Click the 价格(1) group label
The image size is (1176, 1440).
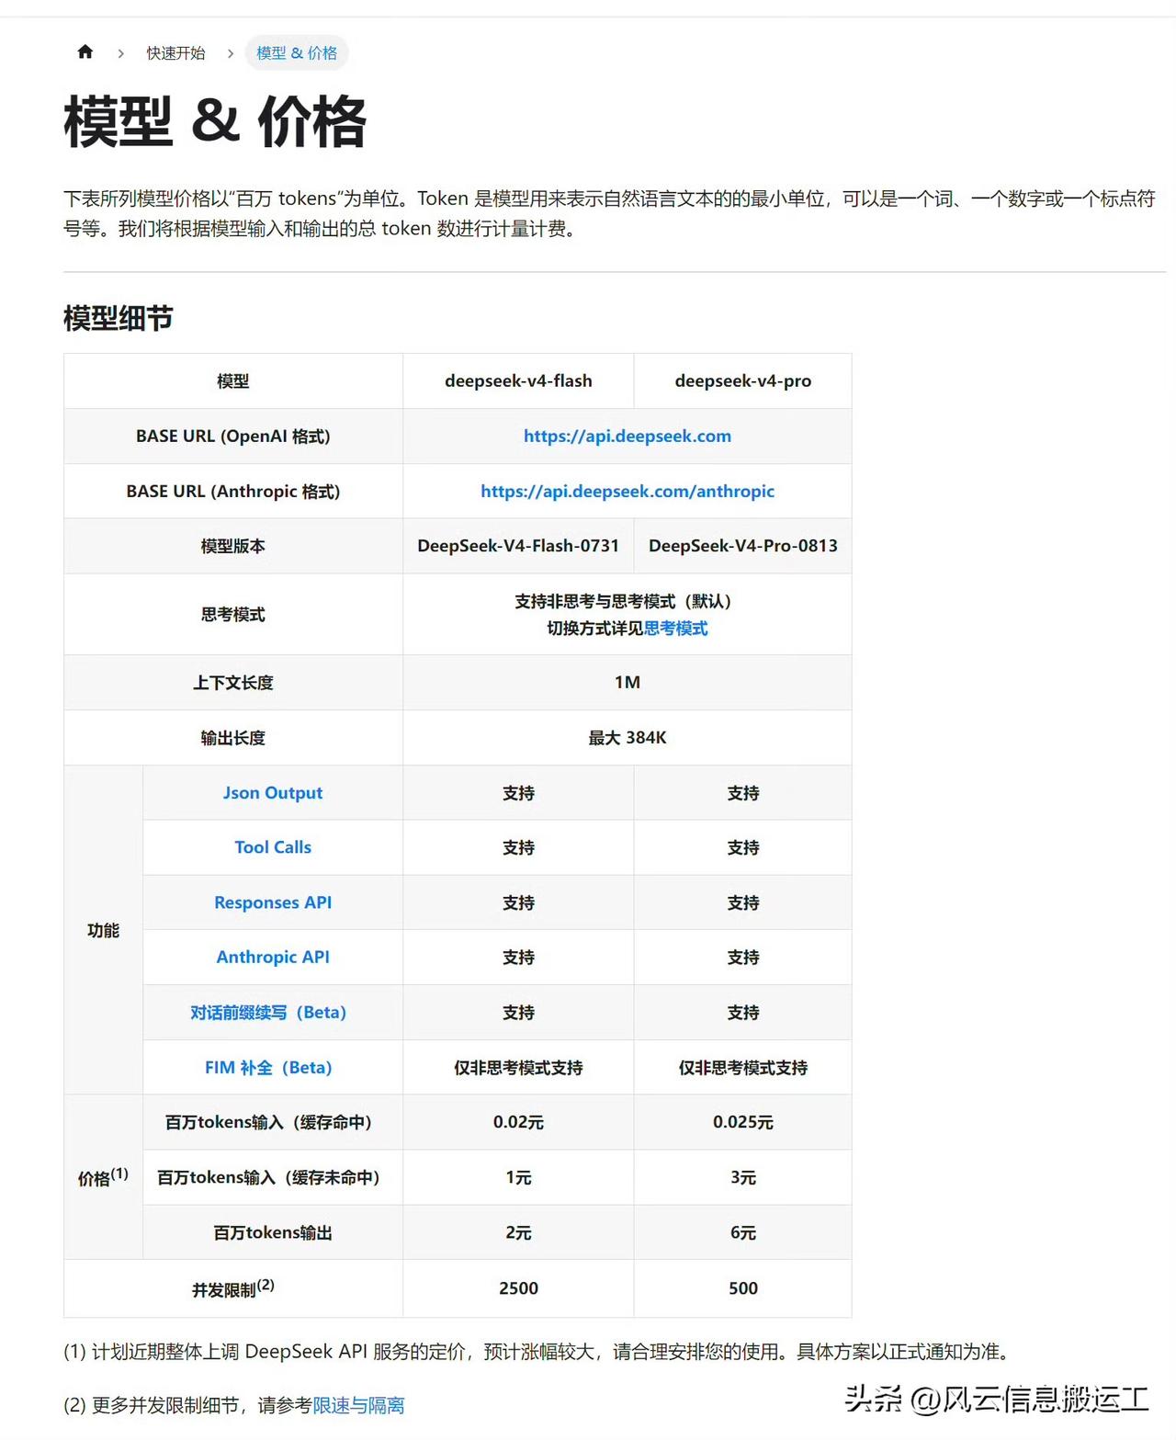coord(103,1177)
